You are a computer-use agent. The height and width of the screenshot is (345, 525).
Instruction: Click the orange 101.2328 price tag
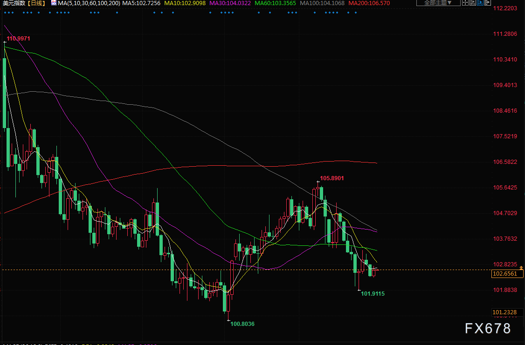(x=507, y=312)
